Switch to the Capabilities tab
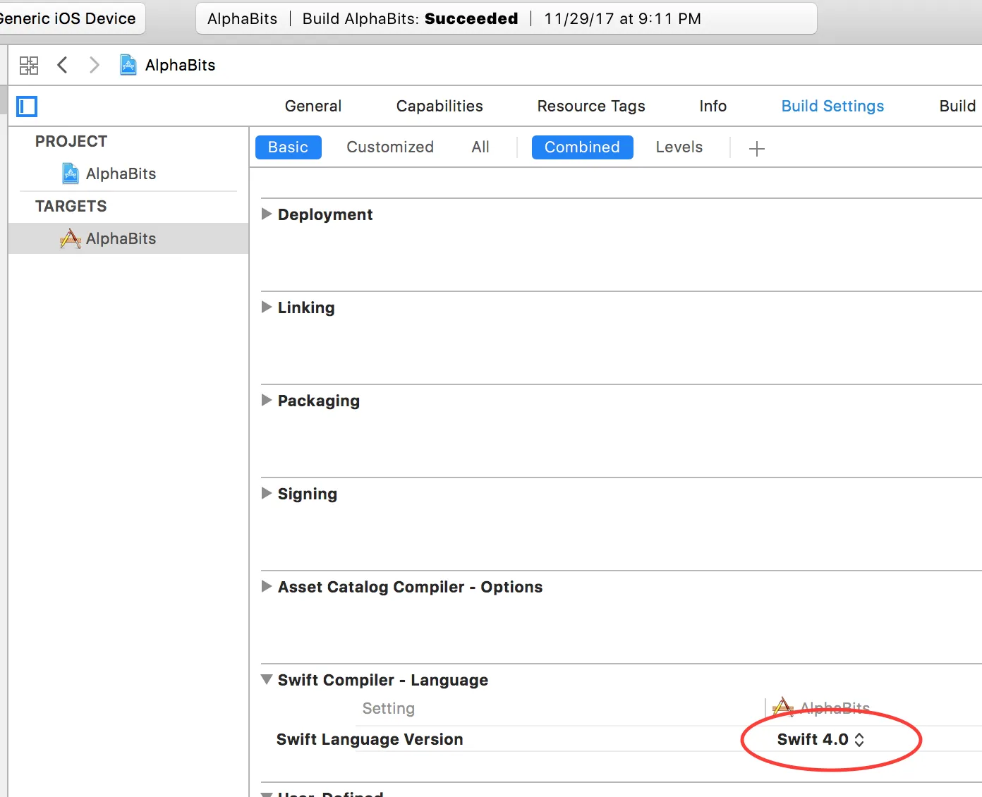982x797 pixels. point(440,106)
